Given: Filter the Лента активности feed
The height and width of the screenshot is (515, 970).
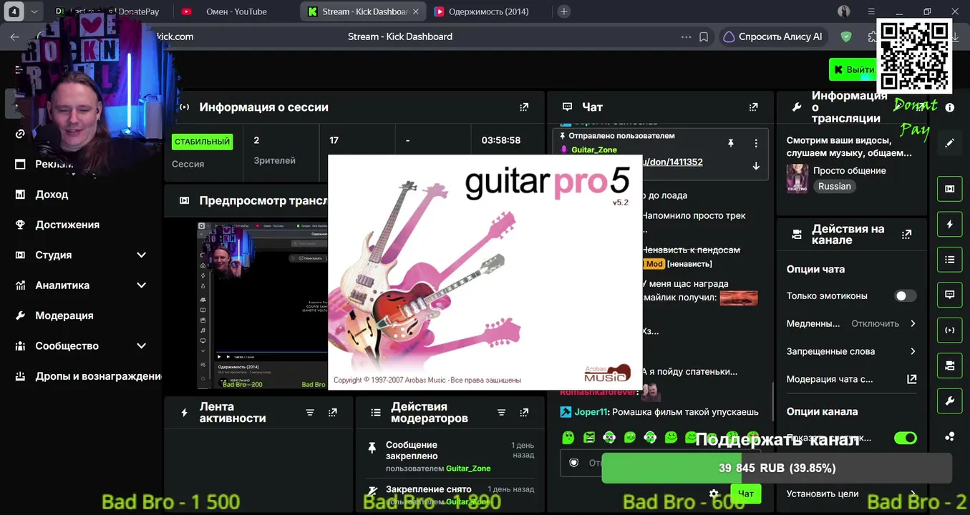Looking at the screenshot, I should tap(310, 413).
